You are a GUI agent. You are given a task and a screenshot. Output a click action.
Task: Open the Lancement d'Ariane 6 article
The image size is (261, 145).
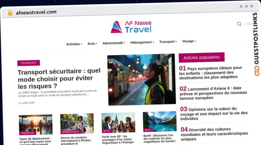pyautogui.click(x=213, y=93)
